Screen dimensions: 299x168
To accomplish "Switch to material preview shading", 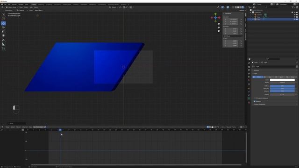I will point(240,7).
